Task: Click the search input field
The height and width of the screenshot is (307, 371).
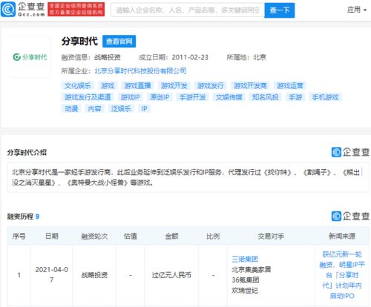Action: [x=188, y=10]
